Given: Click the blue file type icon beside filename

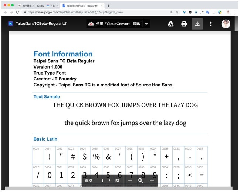Looking at the screenshot, I should pos(10,24).
